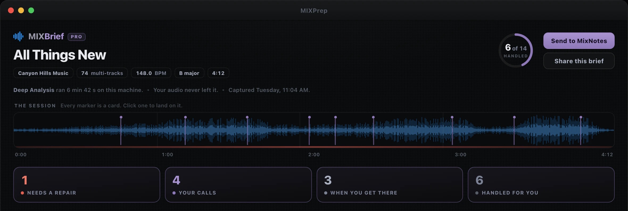Send the brief to MixNotes
This screenshot has width=628, height=211.
[x=579, y=41]
